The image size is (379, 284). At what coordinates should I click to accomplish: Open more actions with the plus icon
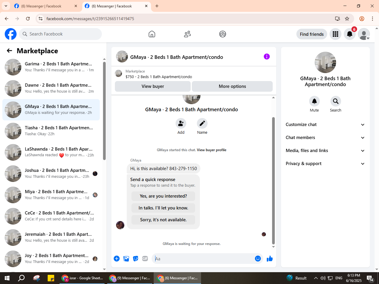pos(117,259)
